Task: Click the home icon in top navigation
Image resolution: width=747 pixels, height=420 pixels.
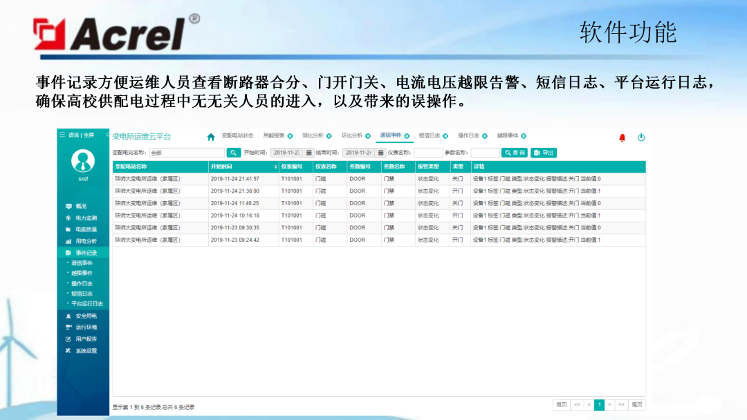Action: click(x=210, y=137)
